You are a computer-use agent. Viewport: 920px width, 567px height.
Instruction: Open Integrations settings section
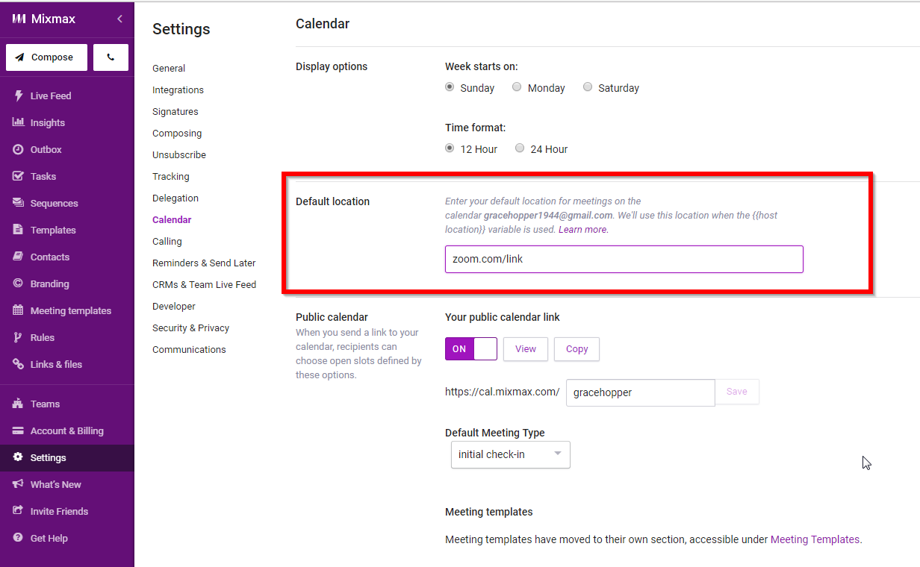178,90
